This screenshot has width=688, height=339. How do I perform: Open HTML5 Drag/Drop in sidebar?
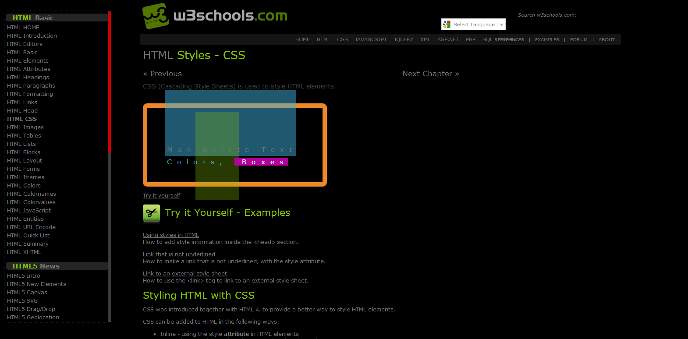(x=31, y=309)
